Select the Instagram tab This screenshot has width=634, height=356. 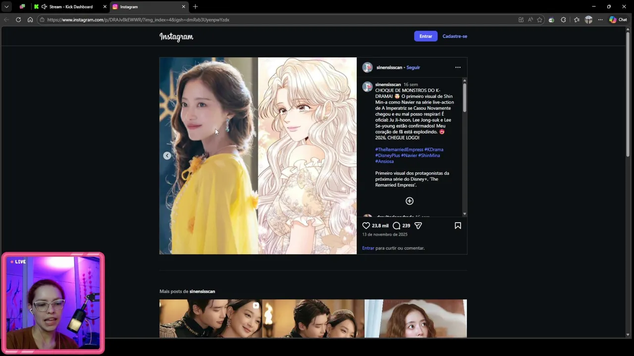click(x=149, y=7)
